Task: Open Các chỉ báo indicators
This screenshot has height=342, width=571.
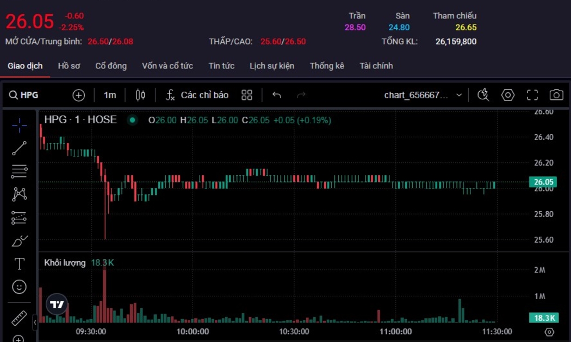Action: click(x=197, y=95)
